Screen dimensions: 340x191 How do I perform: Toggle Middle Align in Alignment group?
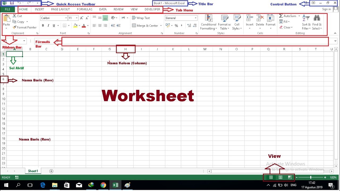tap(100, 18)
